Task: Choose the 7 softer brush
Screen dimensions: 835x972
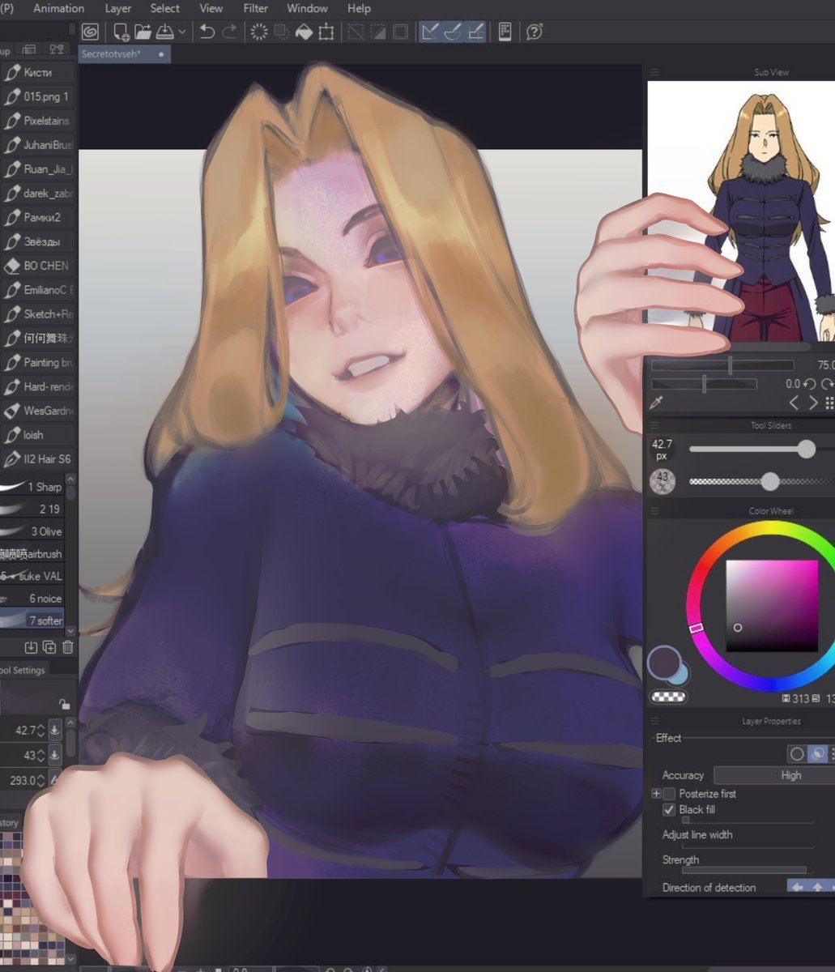Action: [x=32, y=620]
